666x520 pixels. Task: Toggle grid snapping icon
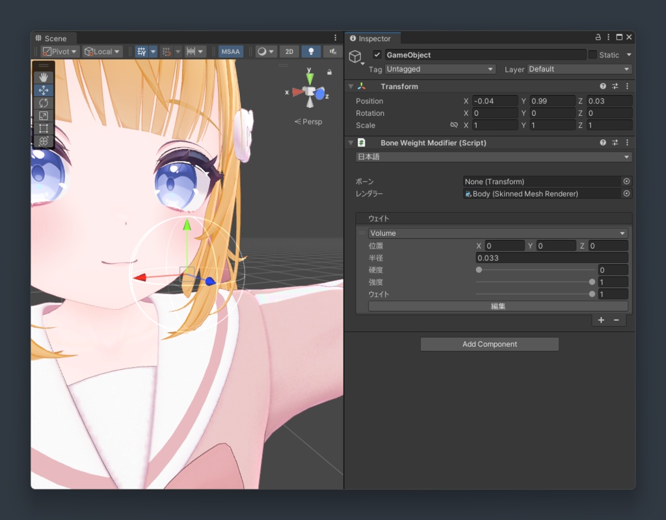click(x=166, y=51)
